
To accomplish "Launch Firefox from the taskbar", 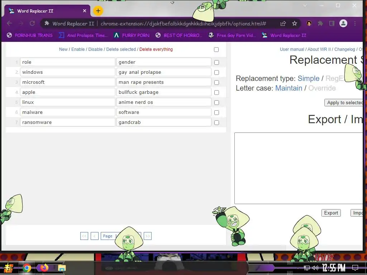I will (x=44, y=268).
